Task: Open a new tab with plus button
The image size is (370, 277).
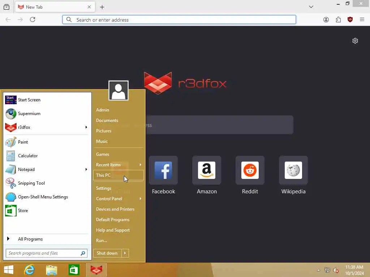Action: pos(102,7)
